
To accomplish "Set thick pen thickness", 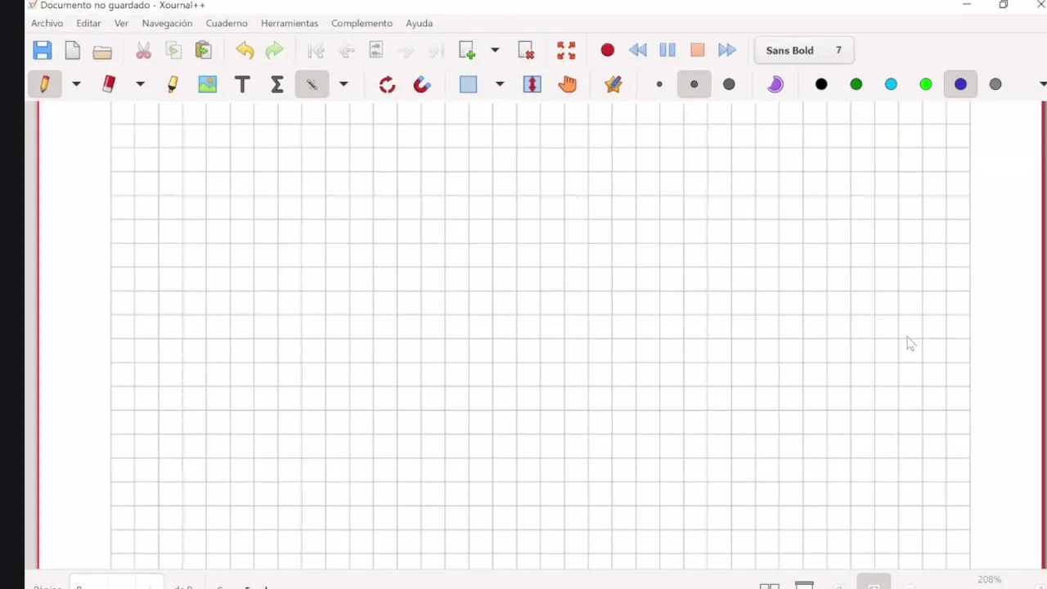I will click(729, 84).
